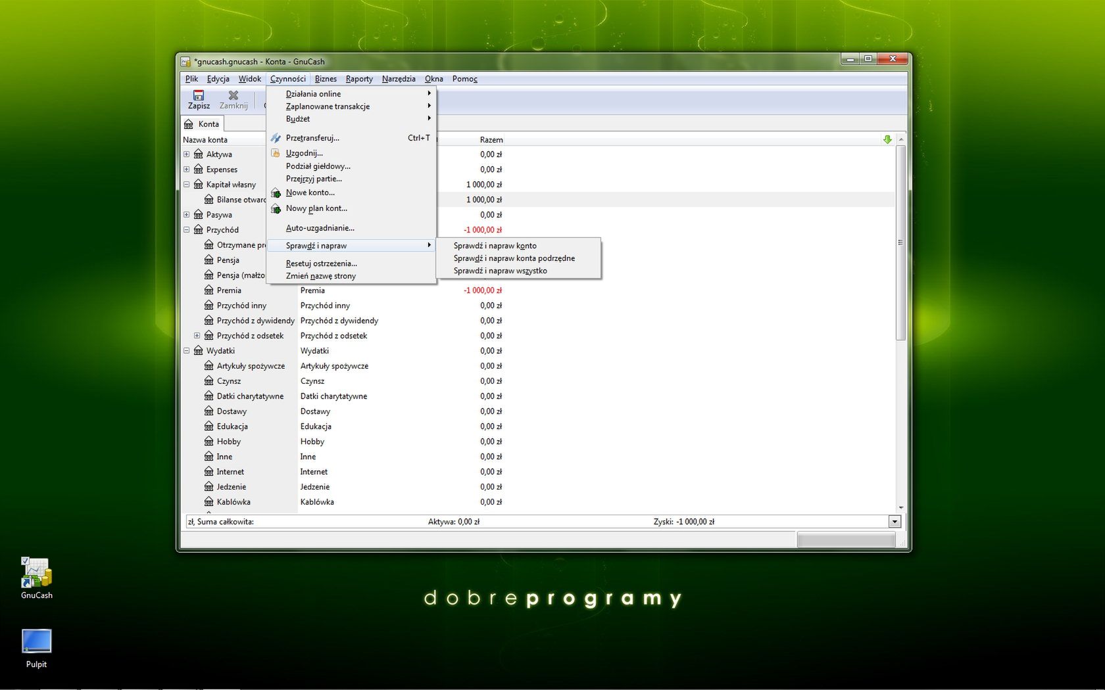Collapse the Przychód account tree
The height and width of the screenshot is (690, 1105).
click(x=186, y=229)
